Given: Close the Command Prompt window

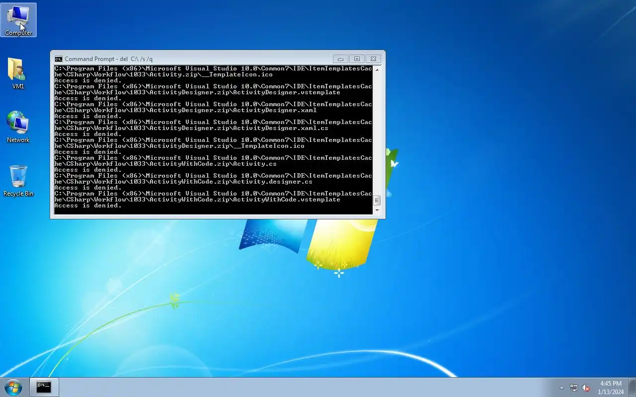Looking at the screenshot, I should pyautogui.click(x=374, y=59).
